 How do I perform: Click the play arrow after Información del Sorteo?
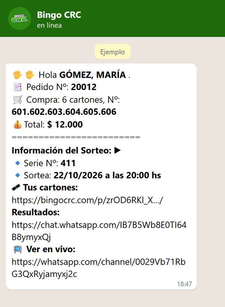(x=117, y=150)
